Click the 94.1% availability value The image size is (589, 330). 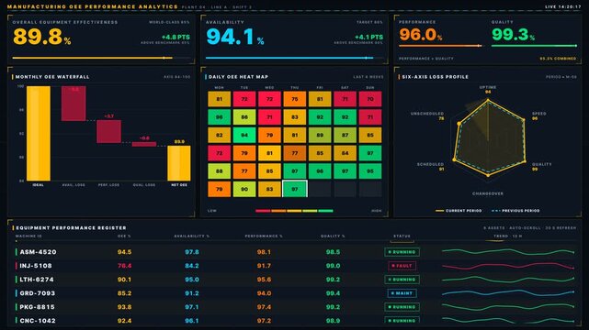[235, 37]
